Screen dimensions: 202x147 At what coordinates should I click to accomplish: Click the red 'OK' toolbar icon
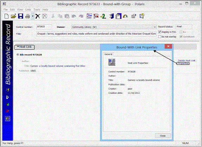click(96, 16)
